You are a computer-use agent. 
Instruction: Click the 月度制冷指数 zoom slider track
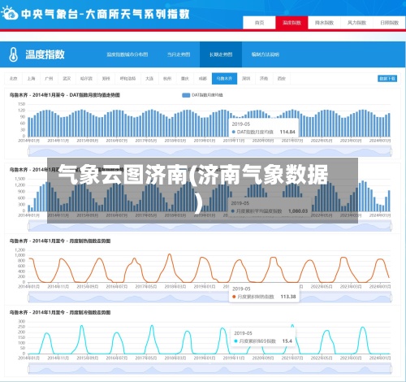coord(209,369)
